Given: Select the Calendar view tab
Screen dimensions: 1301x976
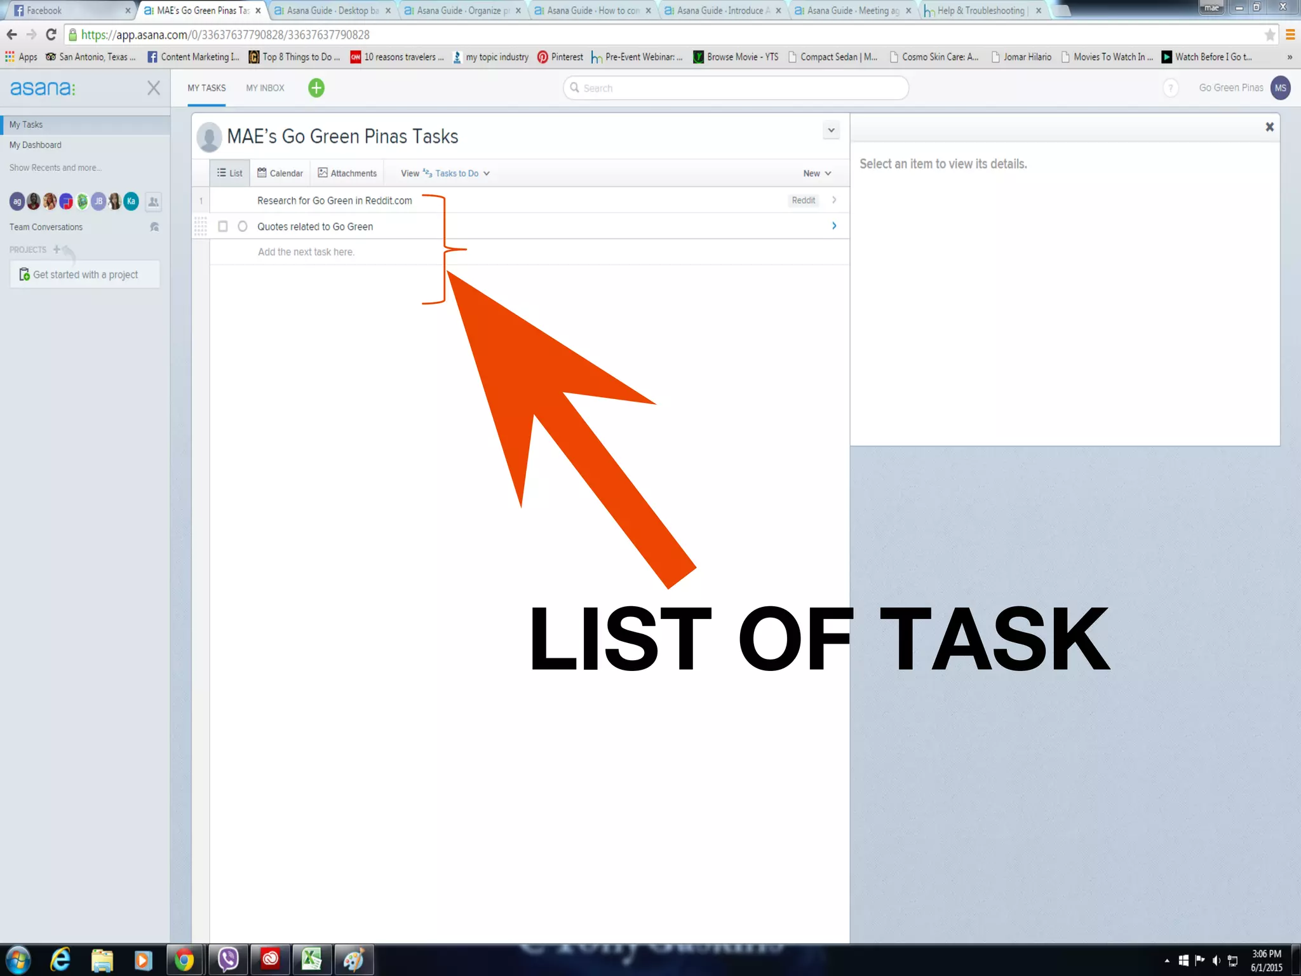Looking at the screenshot, I should pyautogui.click(x=280, y=173).
